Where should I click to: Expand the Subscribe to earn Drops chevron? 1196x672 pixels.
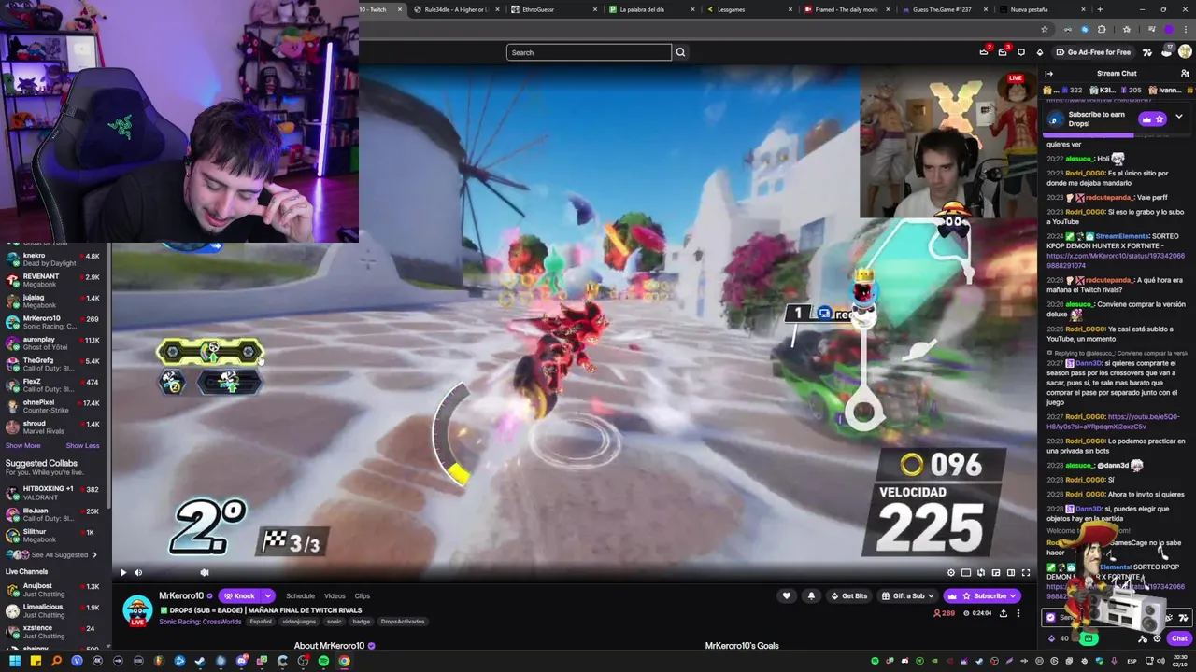(1178, 117)
